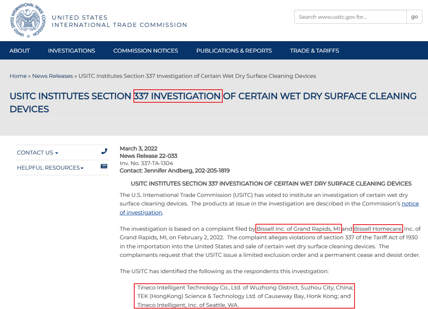This screenshot has height=309, width=428.
Task: Click the USITC eagle seal logo
Action: tap(28, 20)
